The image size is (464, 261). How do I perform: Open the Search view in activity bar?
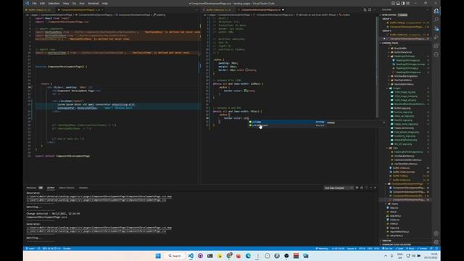tap(436, 20)
